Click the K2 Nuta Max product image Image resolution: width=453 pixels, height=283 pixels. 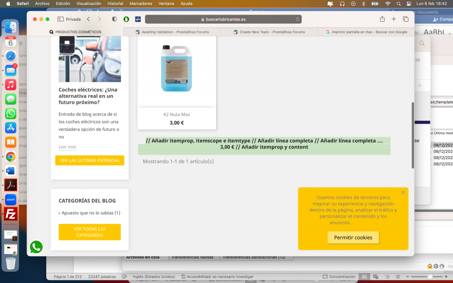[177, 68]
